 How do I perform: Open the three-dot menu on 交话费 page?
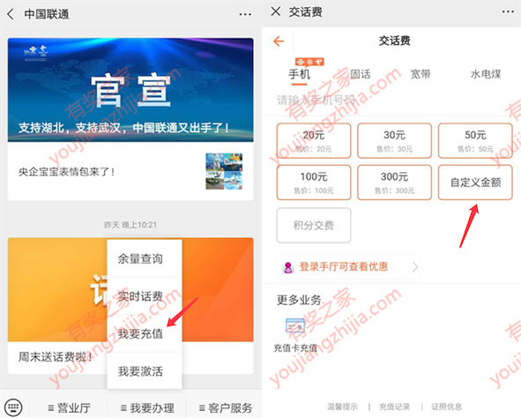[509, 11]
